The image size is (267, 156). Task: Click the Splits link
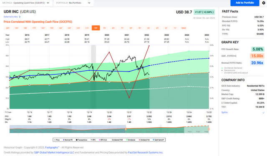coord(224,112)
